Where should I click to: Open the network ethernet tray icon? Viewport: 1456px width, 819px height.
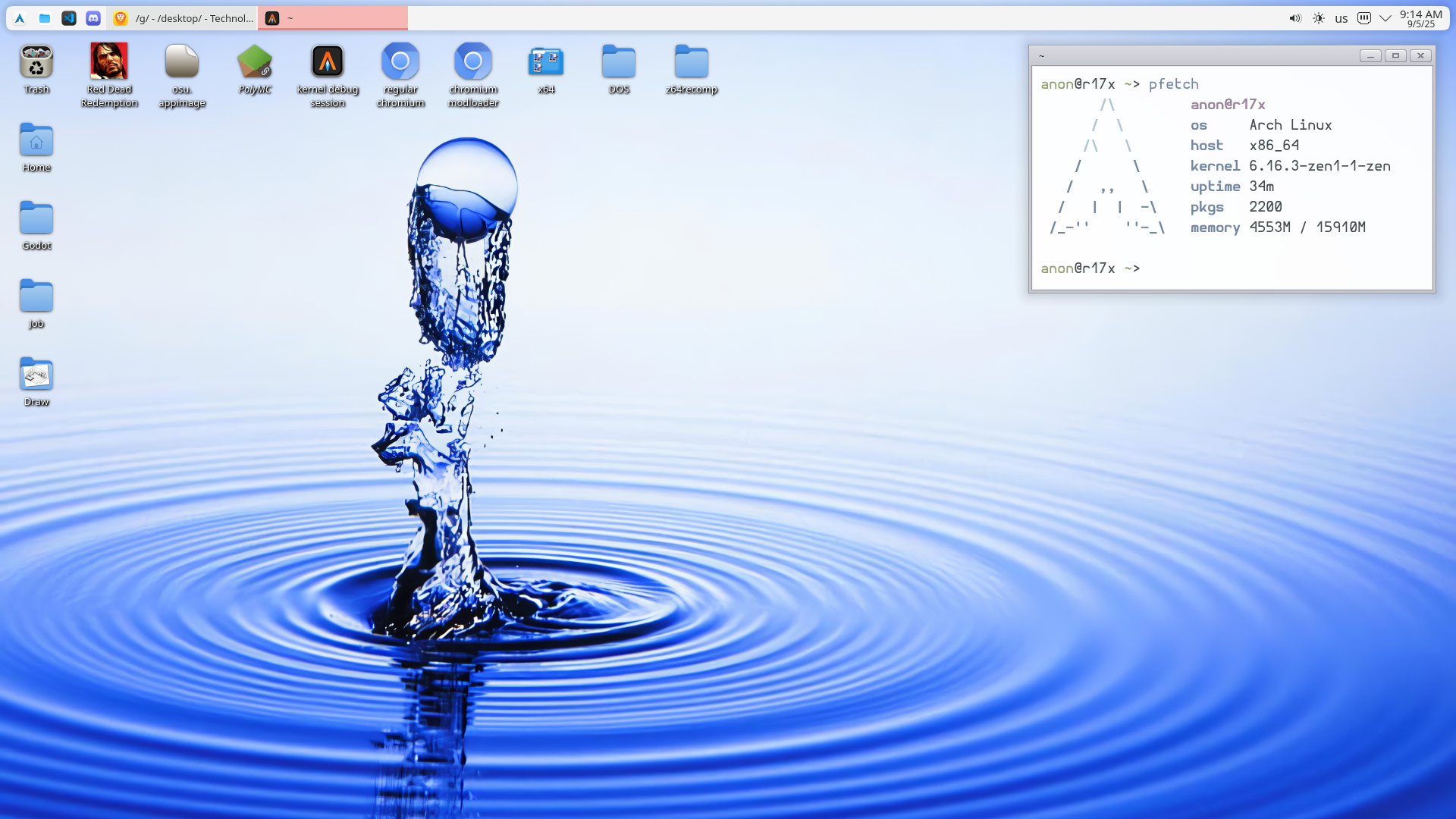1364,18
